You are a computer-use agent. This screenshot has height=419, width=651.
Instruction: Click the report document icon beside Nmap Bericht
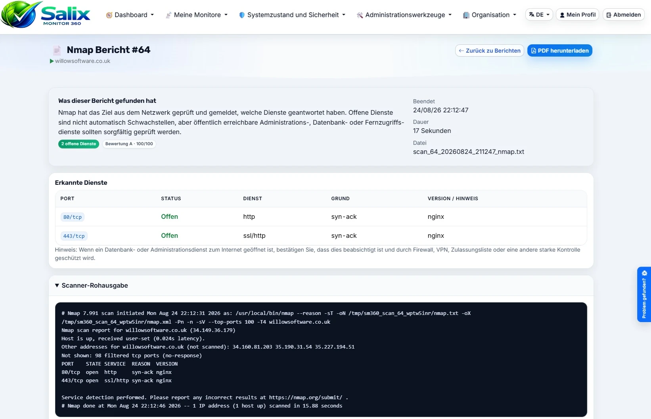[57, 50]
